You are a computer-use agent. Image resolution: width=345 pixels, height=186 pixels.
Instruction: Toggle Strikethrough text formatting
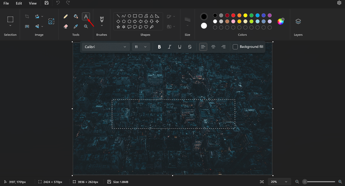190,47
